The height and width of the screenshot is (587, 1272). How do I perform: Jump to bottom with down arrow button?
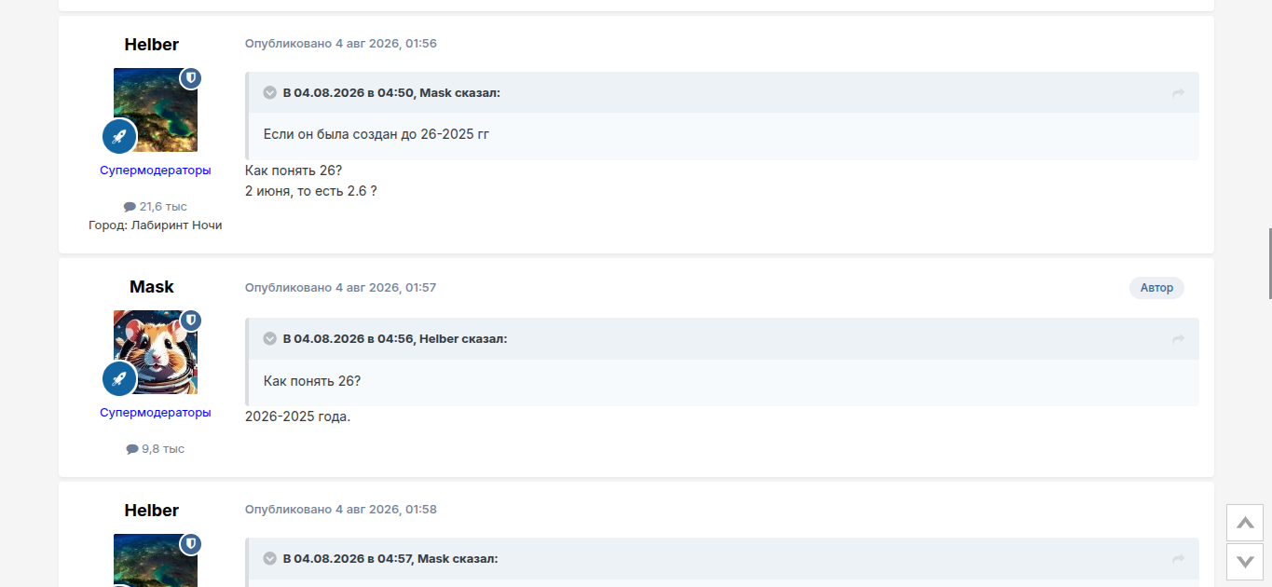(1245, 562)
